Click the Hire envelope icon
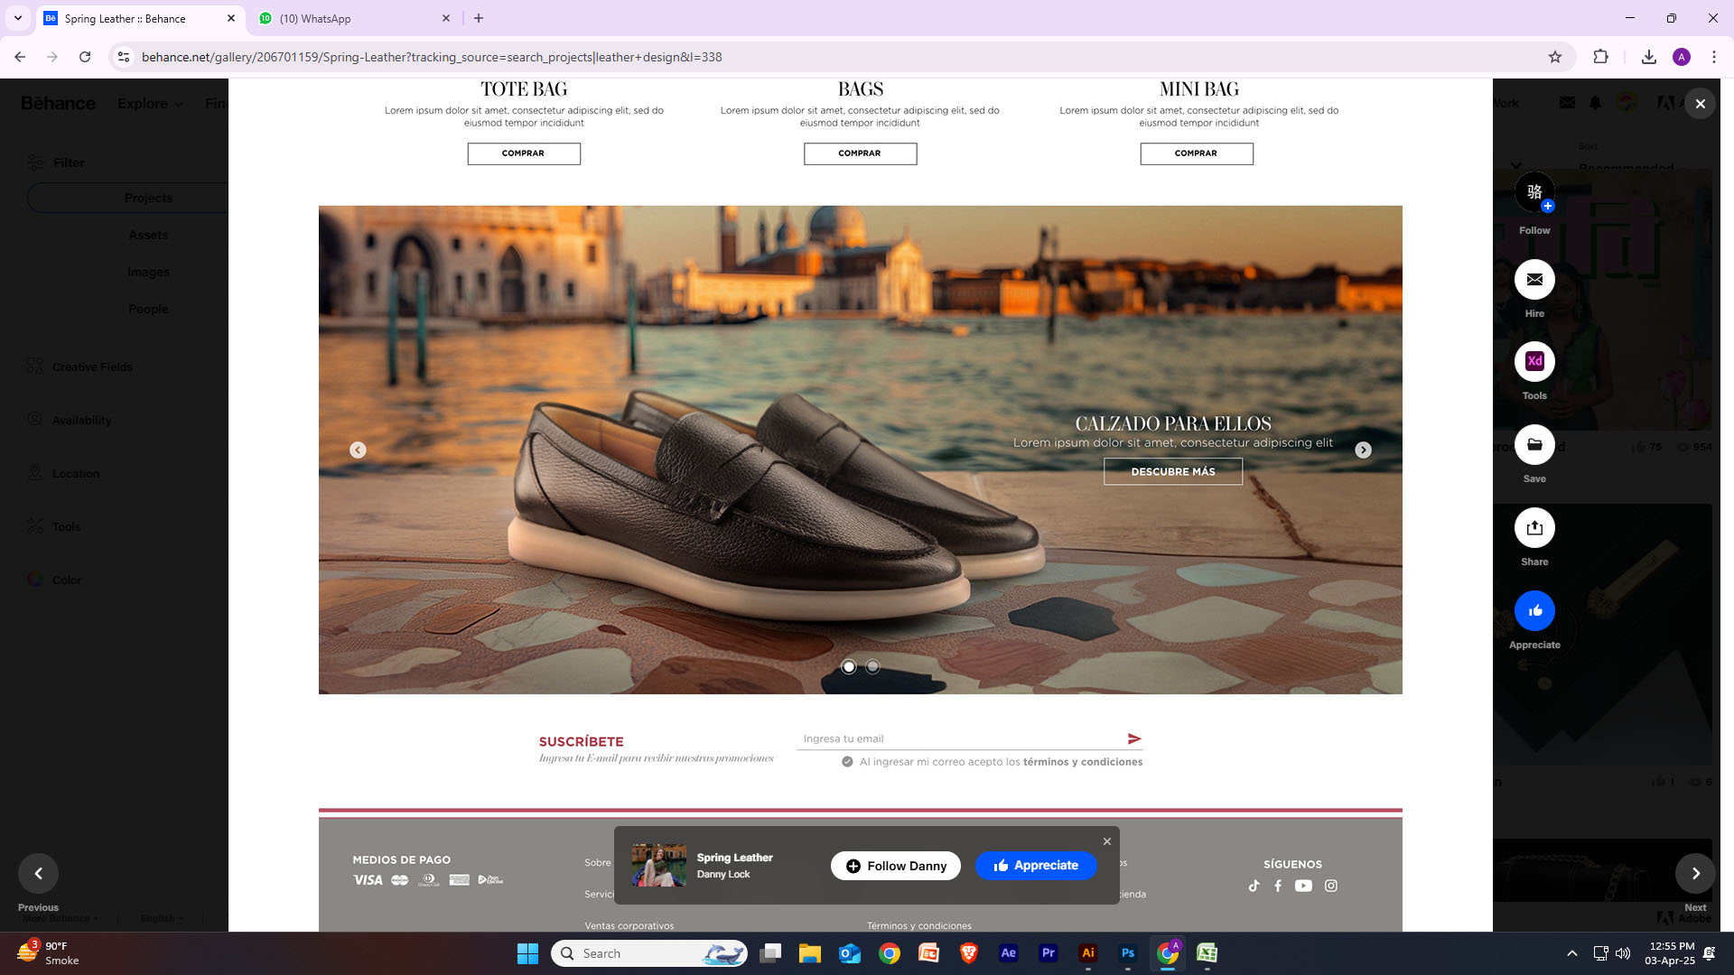This screenshot has height=975, width=1734. point(1534,280)
